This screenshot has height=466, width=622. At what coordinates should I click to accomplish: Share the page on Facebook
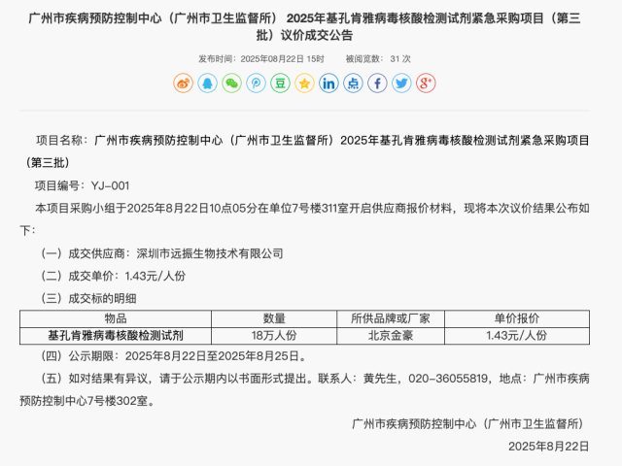(x=377, y=83)
